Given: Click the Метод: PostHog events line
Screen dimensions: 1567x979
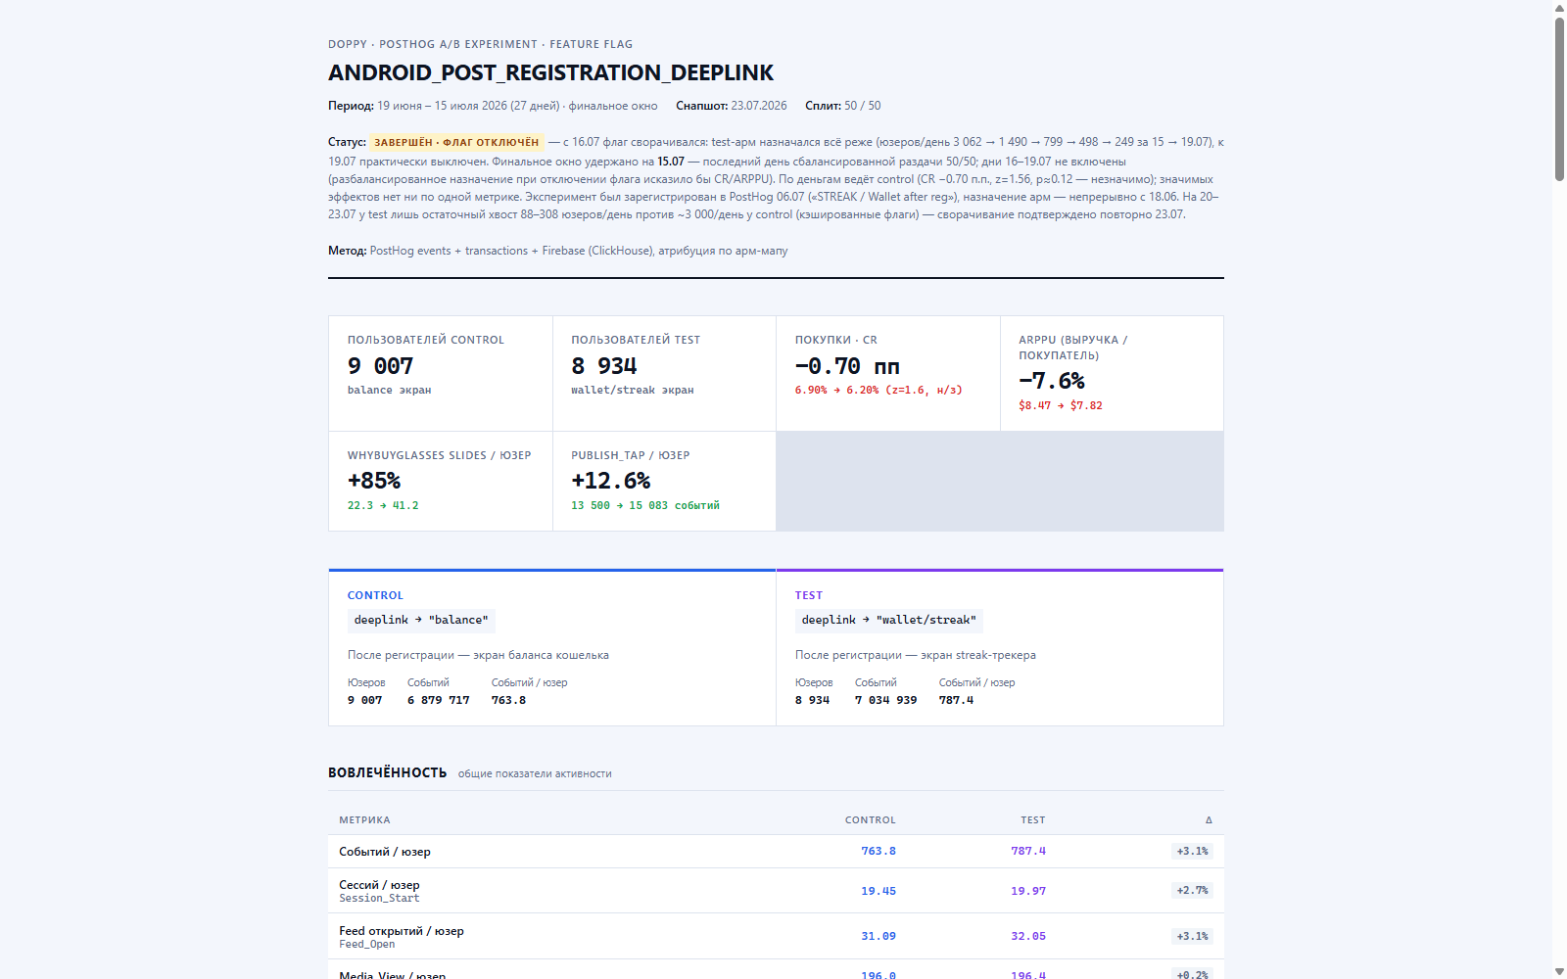Looking at the screenshot, I should pyautogui.click(x=558, y=251).
